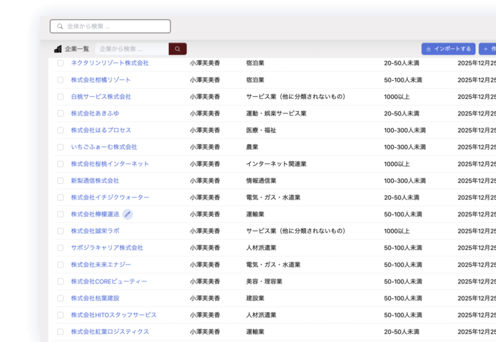
Task: Click the dark red search icon button
Action: point(177,49)
